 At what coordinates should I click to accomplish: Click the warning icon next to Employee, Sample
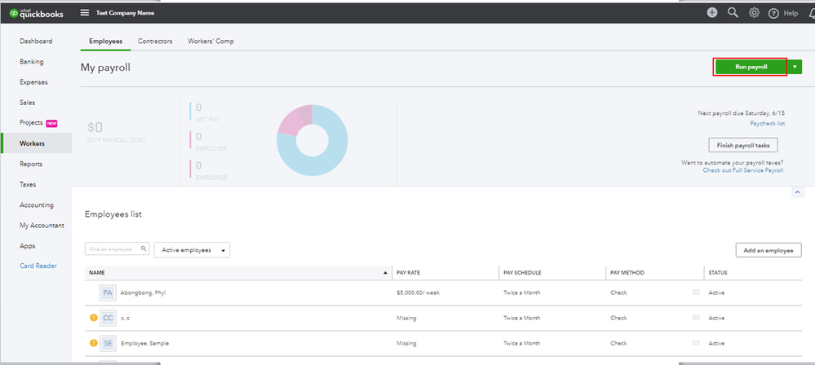[94, 343]
